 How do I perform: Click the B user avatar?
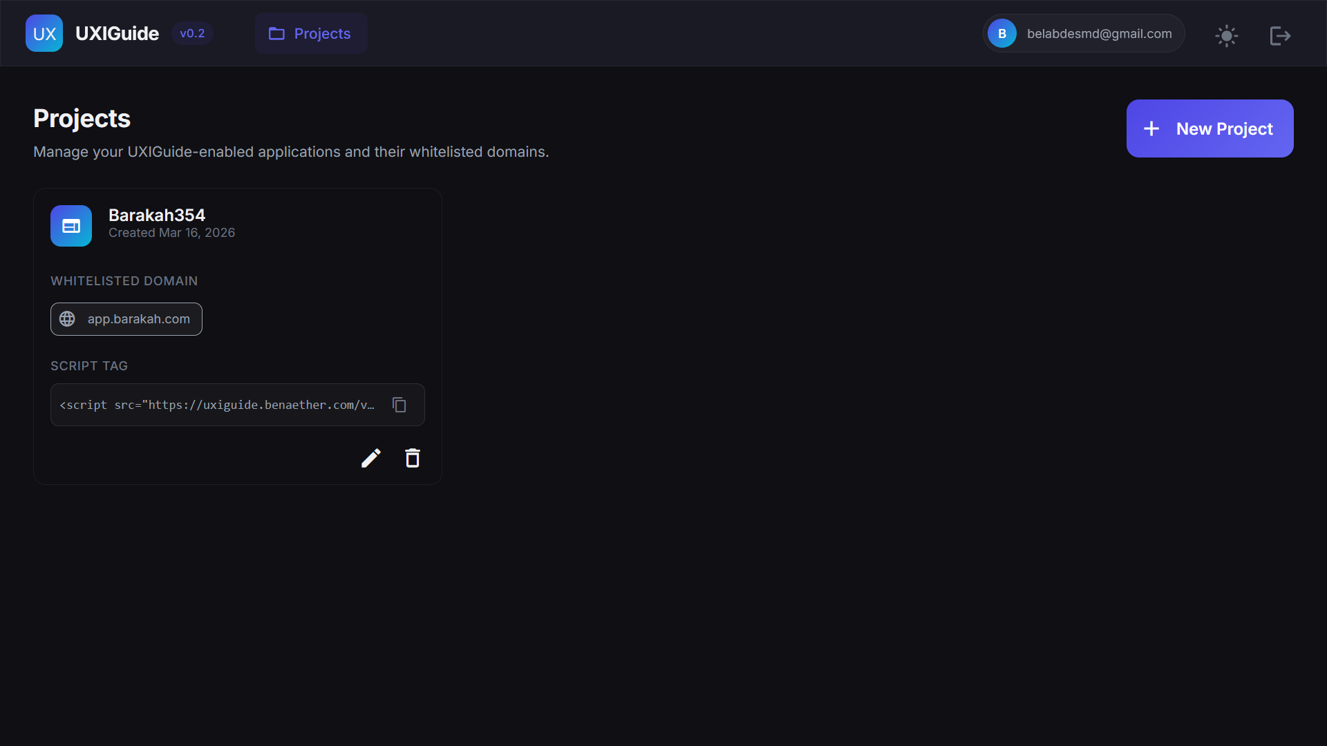click(1001, 33)
